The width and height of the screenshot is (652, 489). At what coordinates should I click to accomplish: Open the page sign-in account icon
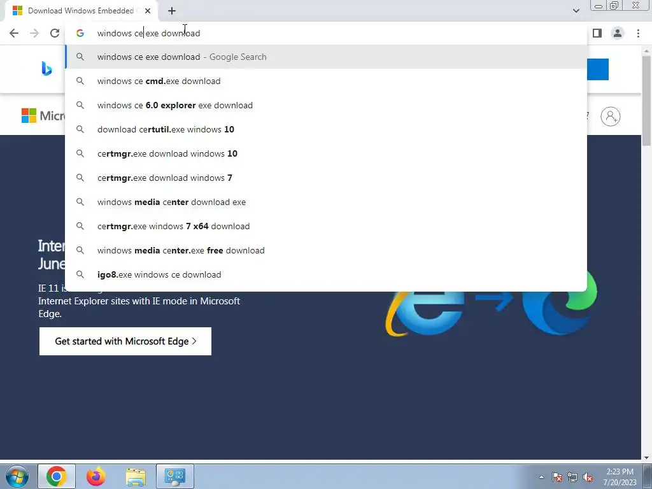[x=611, y=117]
